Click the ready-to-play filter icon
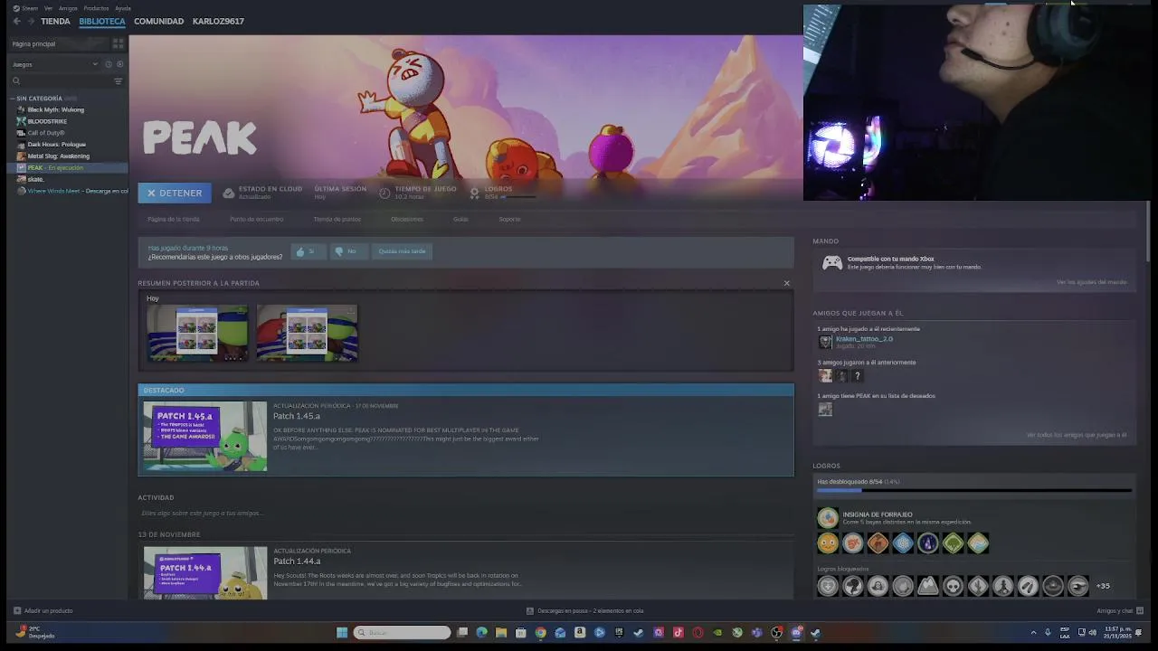 pos(119,64)
